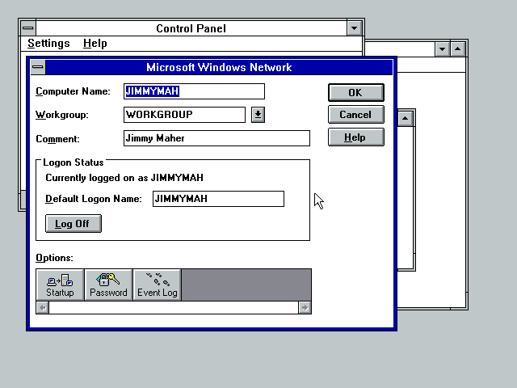The width and height of the screenshot is (517, 388).
Task: Confirm the dialog with OK
Action: 356,92
